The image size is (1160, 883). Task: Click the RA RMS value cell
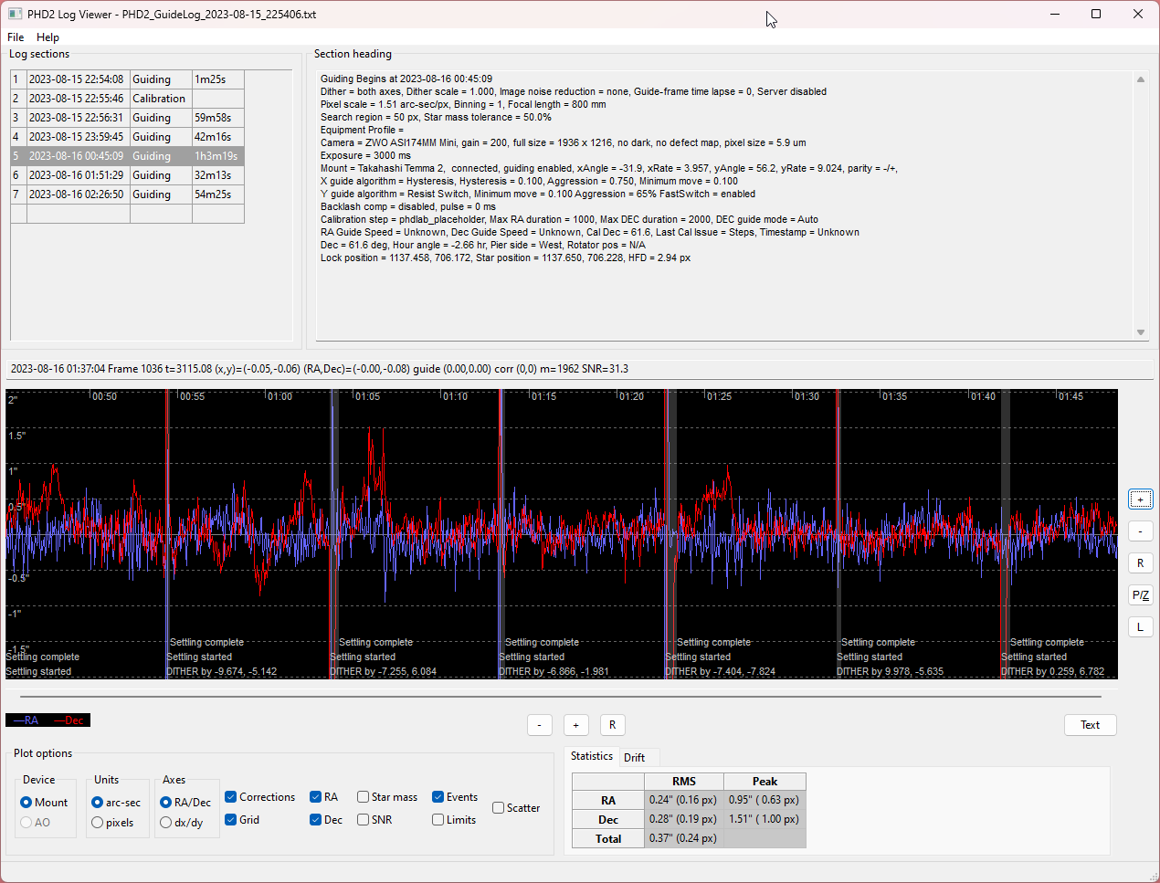tap(683, 800)
